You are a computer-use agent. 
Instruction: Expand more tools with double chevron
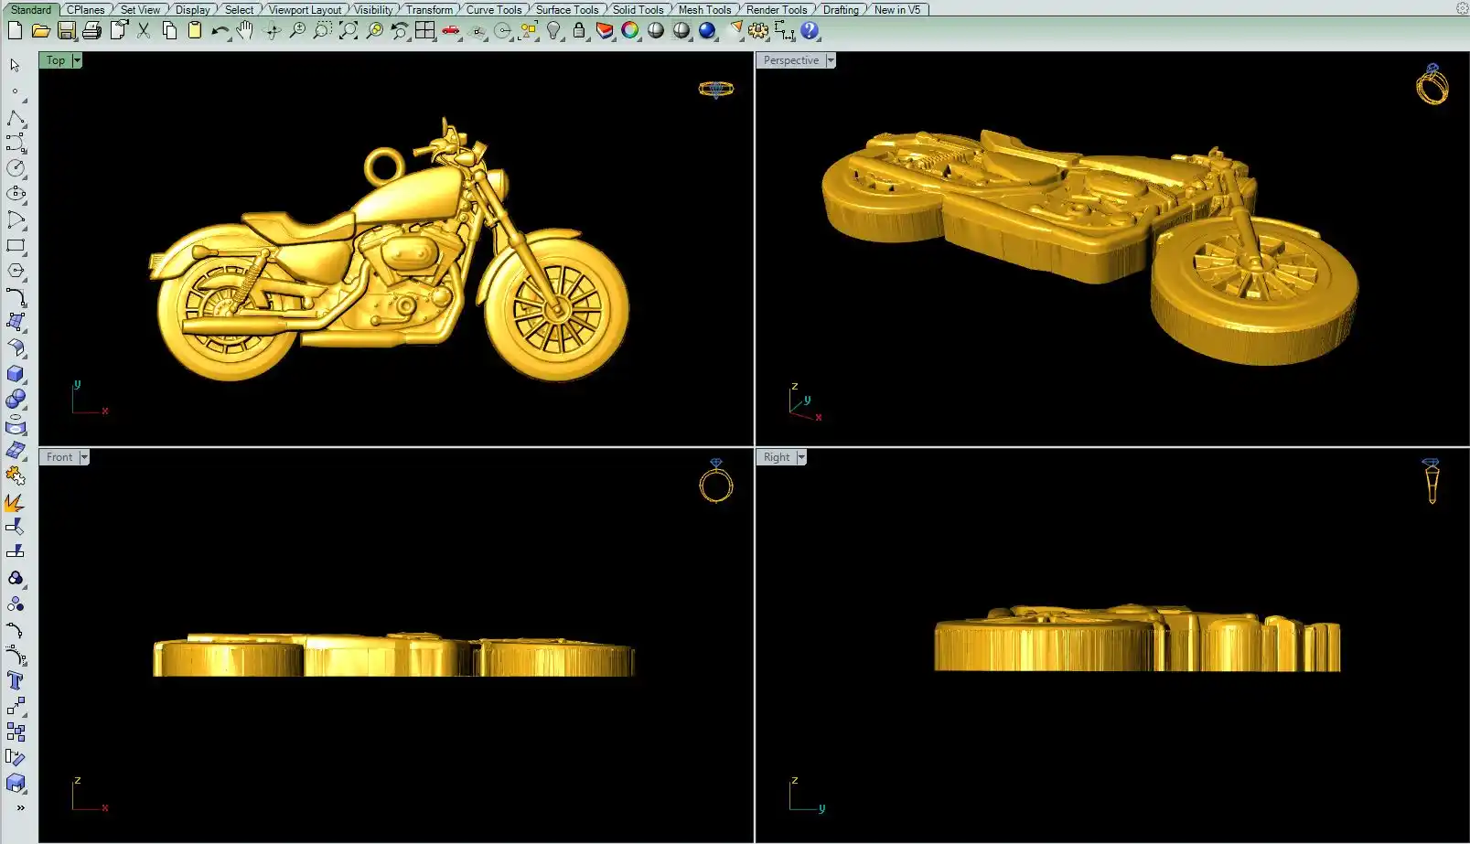click(x=20, y=808)
